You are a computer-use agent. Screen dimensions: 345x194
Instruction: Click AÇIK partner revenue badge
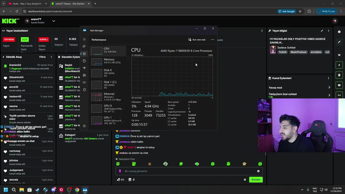(x=25, y=39)
